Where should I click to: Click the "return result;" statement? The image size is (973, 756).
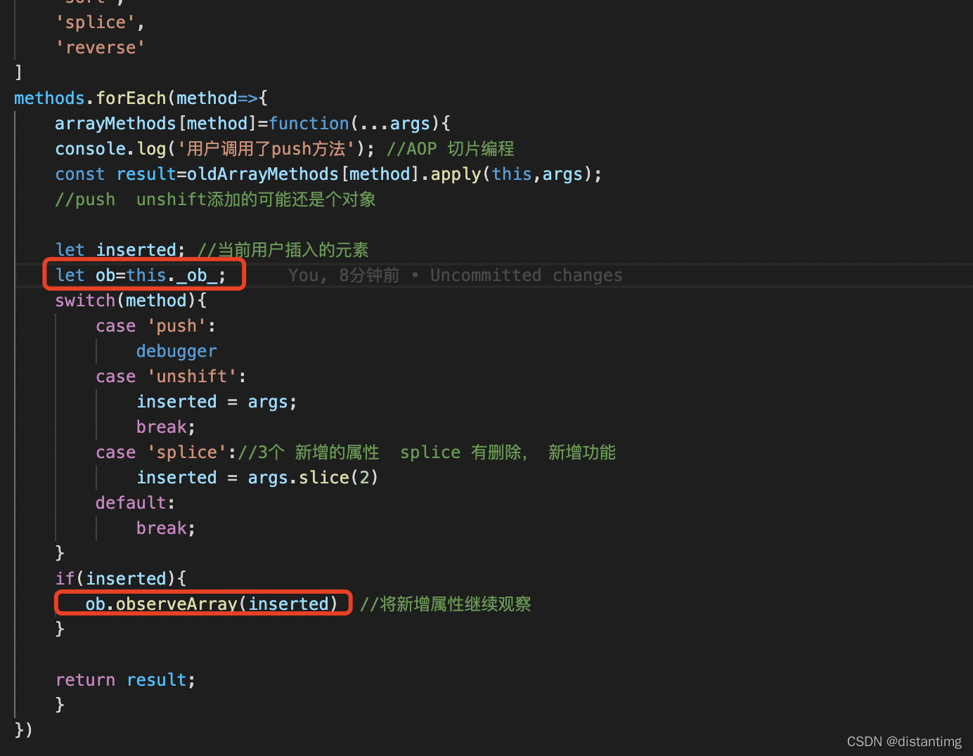click(x=125, y=679)
